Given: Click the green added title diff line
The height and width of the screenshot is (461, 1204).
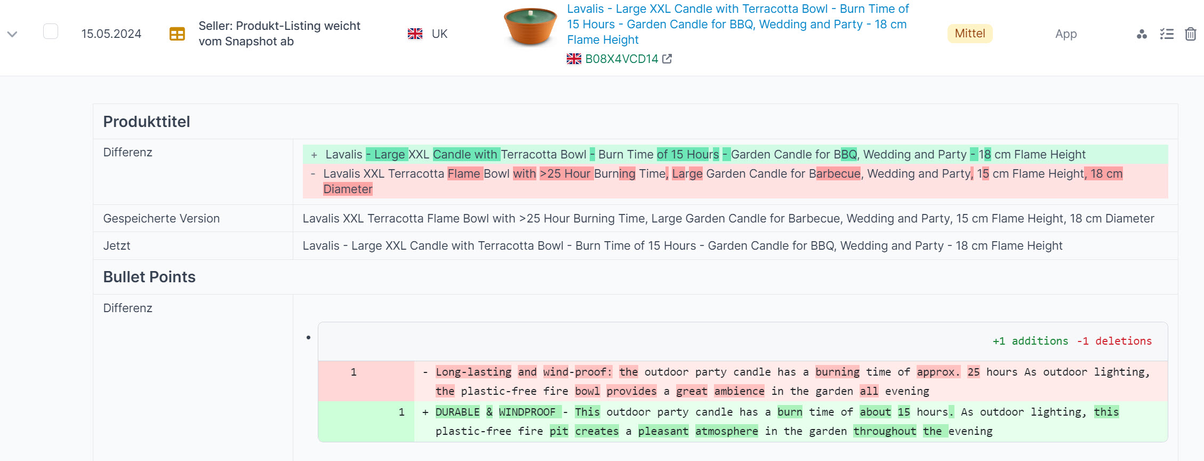Looking at the screenshot, I should click(x=735, y=154).
